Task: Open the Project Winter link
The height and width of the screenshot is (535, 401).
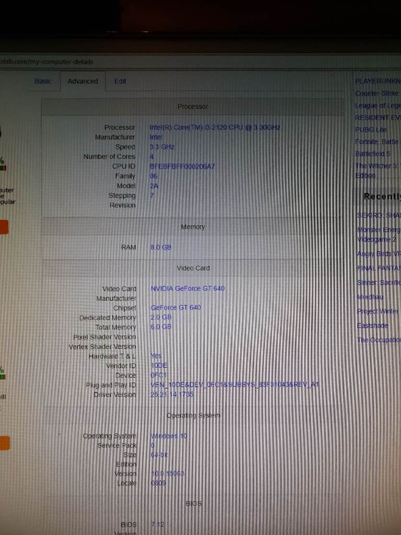Action: (378, 311)
